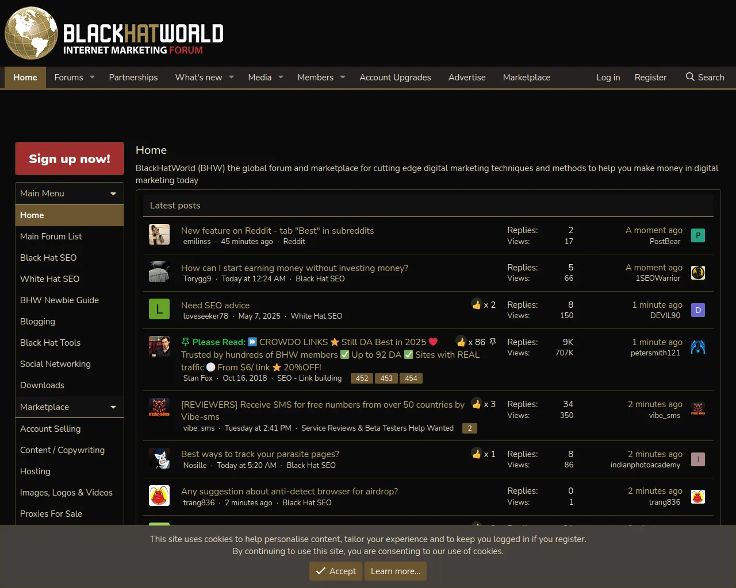Collapse the Main Menu sidebar section
The image size is (736, 588).
(113, 194)
